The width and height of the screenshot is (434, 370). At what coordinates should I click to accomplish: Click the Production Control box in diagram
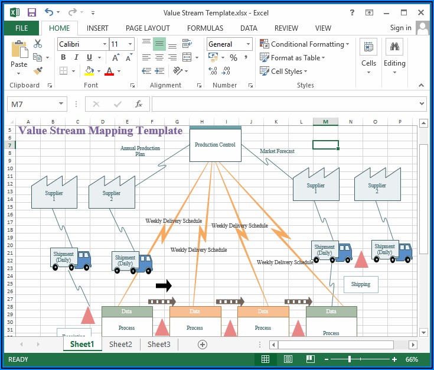pyautogui.click(x=215, y=145)
